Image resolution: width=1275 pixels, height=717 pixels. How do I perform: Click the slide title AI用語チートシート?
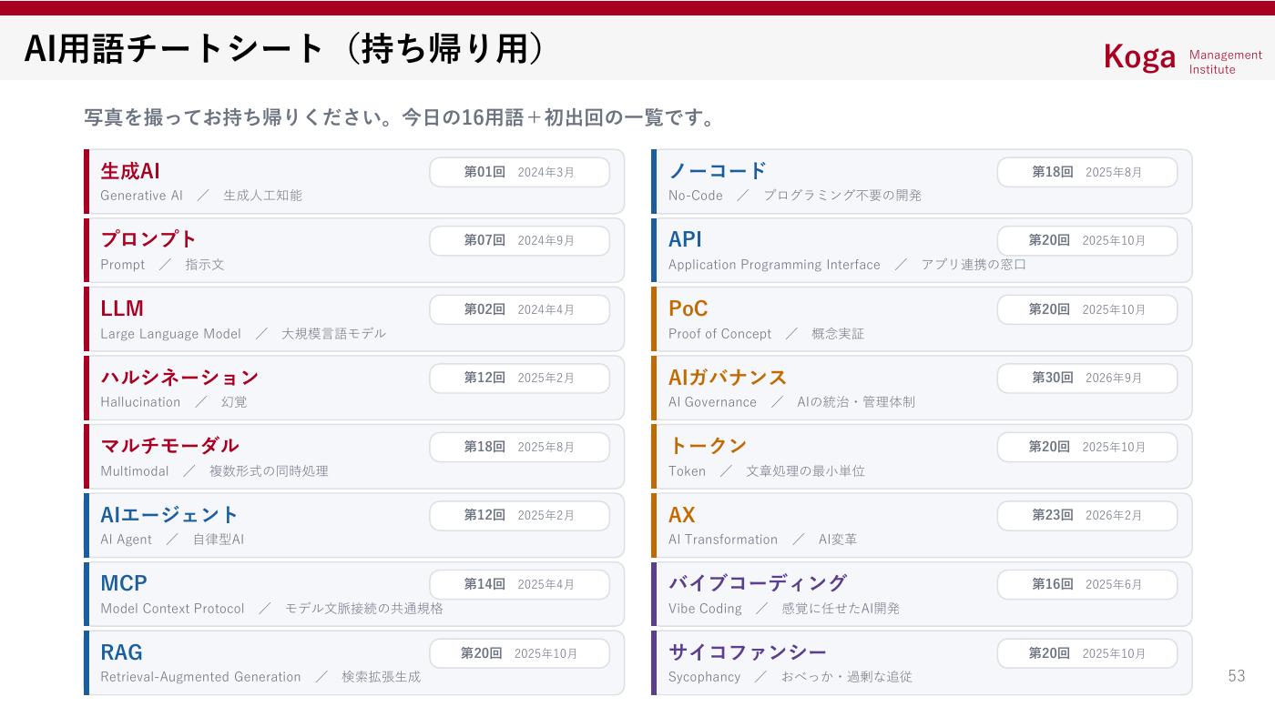tap(284, 48)
